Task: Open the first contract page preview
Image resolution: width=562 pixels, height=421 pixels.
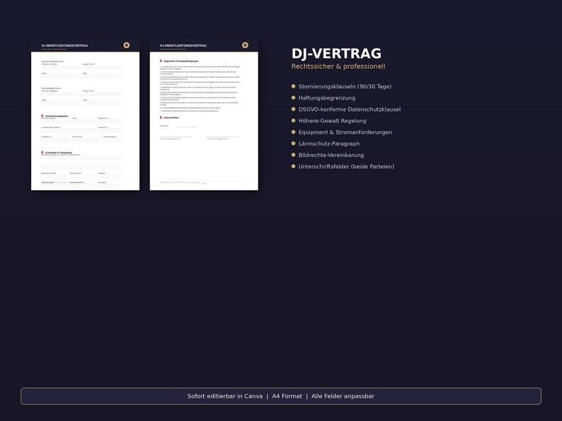Action: click(86, 114)
